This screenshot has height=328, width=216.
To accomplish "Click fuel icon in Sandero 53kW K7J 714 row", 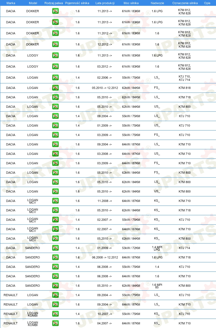I will [56, 248].
